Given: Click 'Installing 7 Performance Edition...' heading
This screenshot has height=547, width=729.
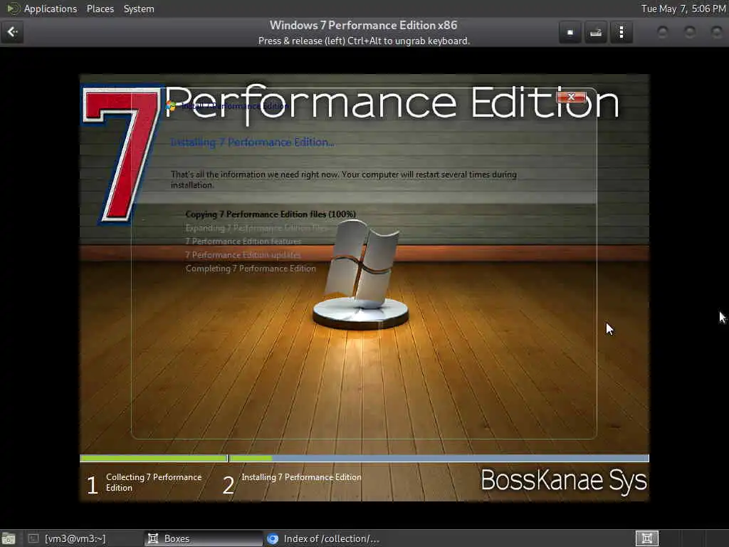Looking at the screenshot, I should [253, 142].
